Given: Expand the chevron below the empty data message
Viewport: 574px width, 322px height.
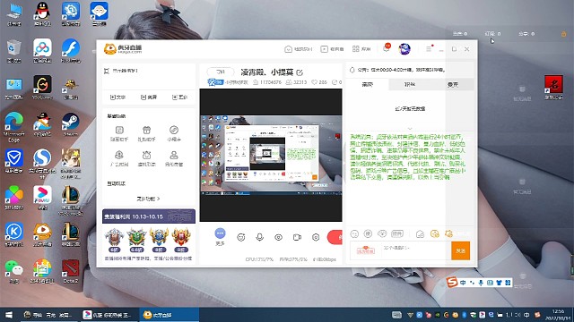Looking at the screenshot, I should (410, 128).
